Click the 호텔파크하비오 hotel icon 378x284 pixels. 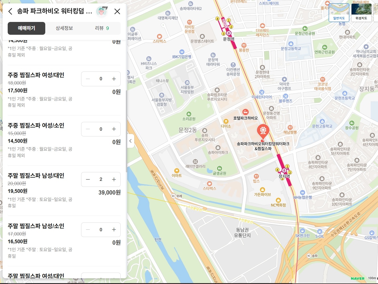pyautogui.click(x=245, y=112)
